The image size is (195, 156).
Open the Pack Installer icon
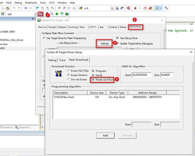pos(67,14)
